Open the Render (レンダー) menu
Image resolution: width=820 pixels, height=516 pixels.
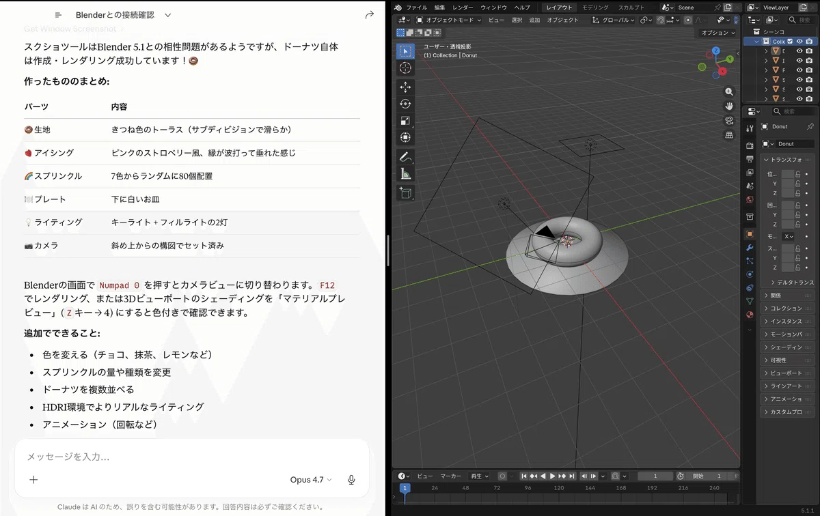point(463,8)
